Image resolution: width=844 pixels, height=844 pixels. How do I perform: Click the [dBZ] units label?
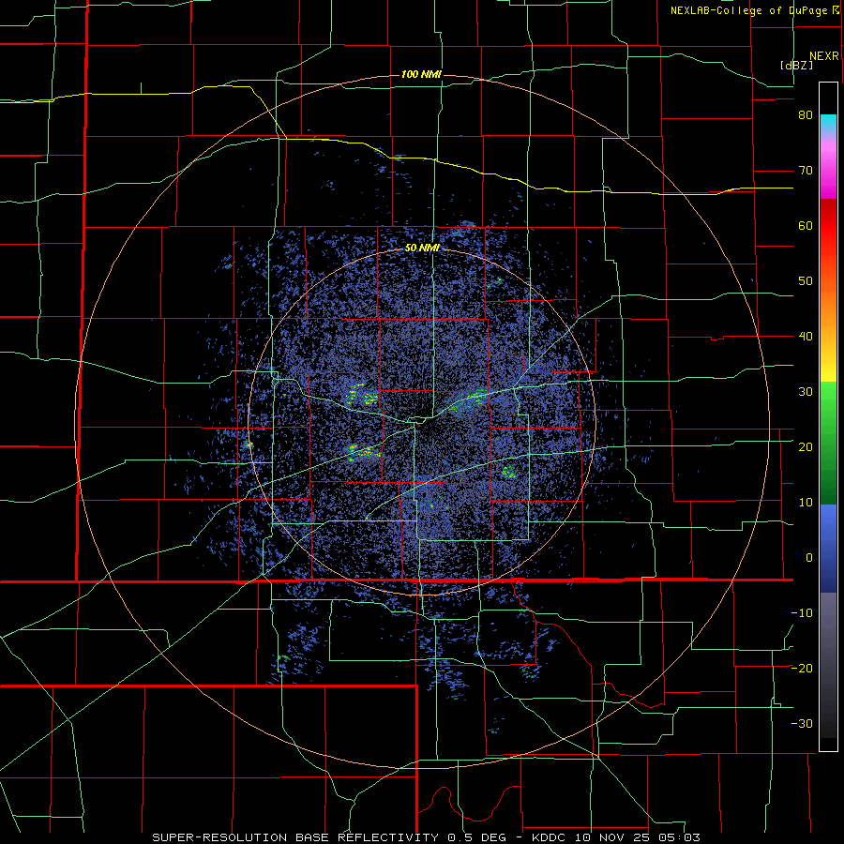point(796,66)
